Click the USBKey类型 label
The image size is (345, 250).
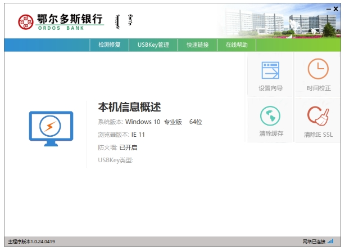tap(116, 160)
